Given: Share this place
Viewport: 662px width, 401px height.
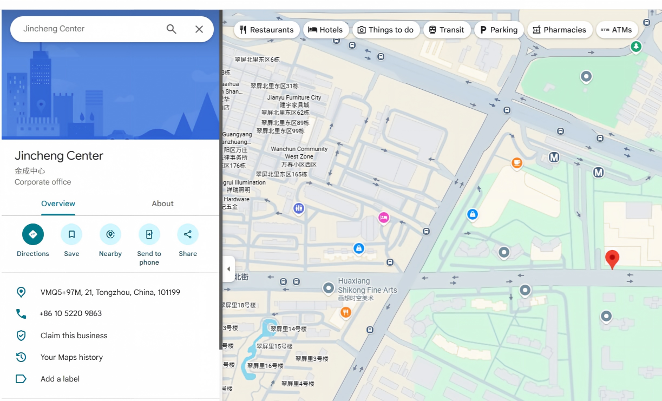Looking at the screenshot, I should pos(188,234).
